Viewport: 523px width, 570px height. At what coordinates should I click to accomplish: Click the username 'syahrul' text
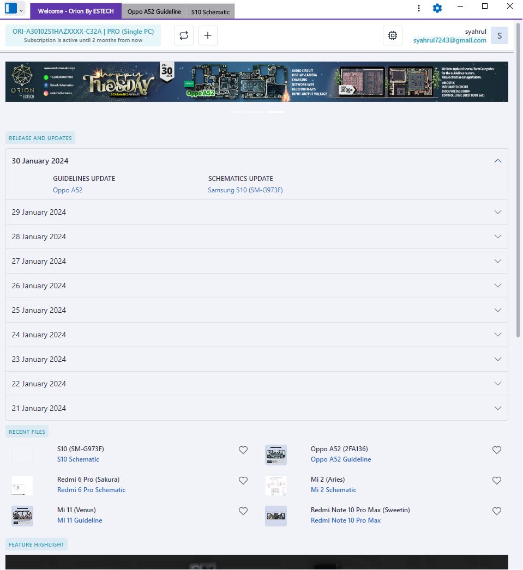(x=476, y=32)
